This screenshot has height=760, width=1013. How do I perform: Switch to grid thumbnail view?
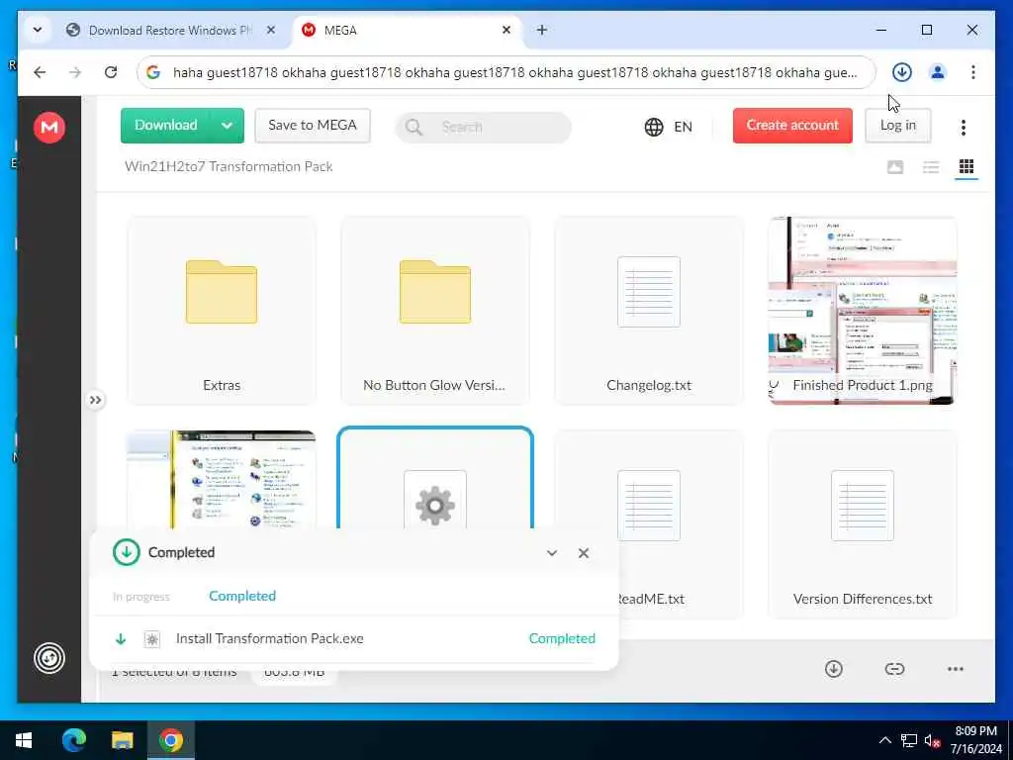[x=966, y=167]
